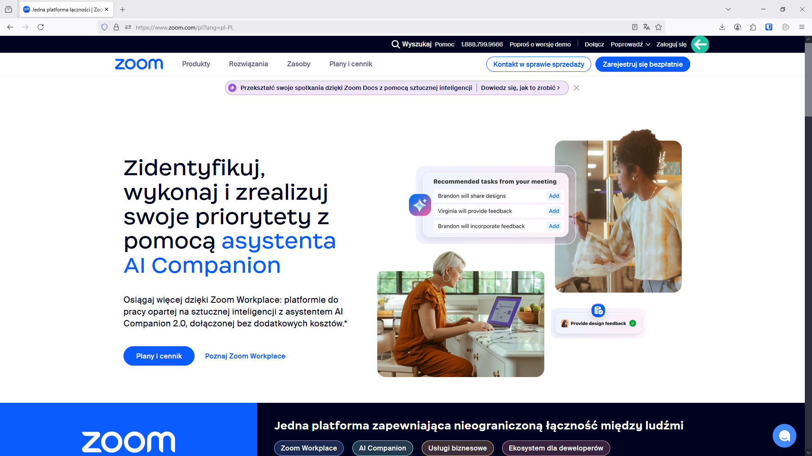Add task Brandon will incorporate feedback

coord(554,226)
